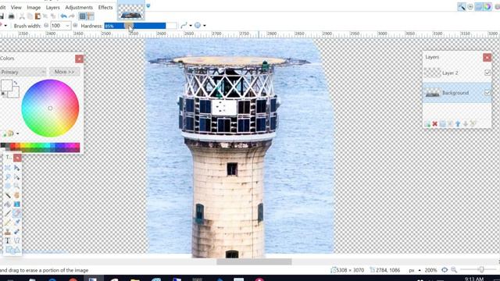The image size is (500, 281).
Task: Click the Paste clipboard icon
Action: [37, 16]
